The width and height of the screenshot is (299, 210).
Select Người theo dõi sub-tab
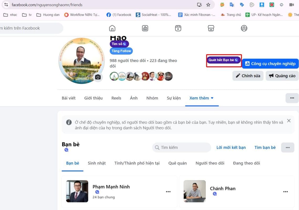[210, 163]
